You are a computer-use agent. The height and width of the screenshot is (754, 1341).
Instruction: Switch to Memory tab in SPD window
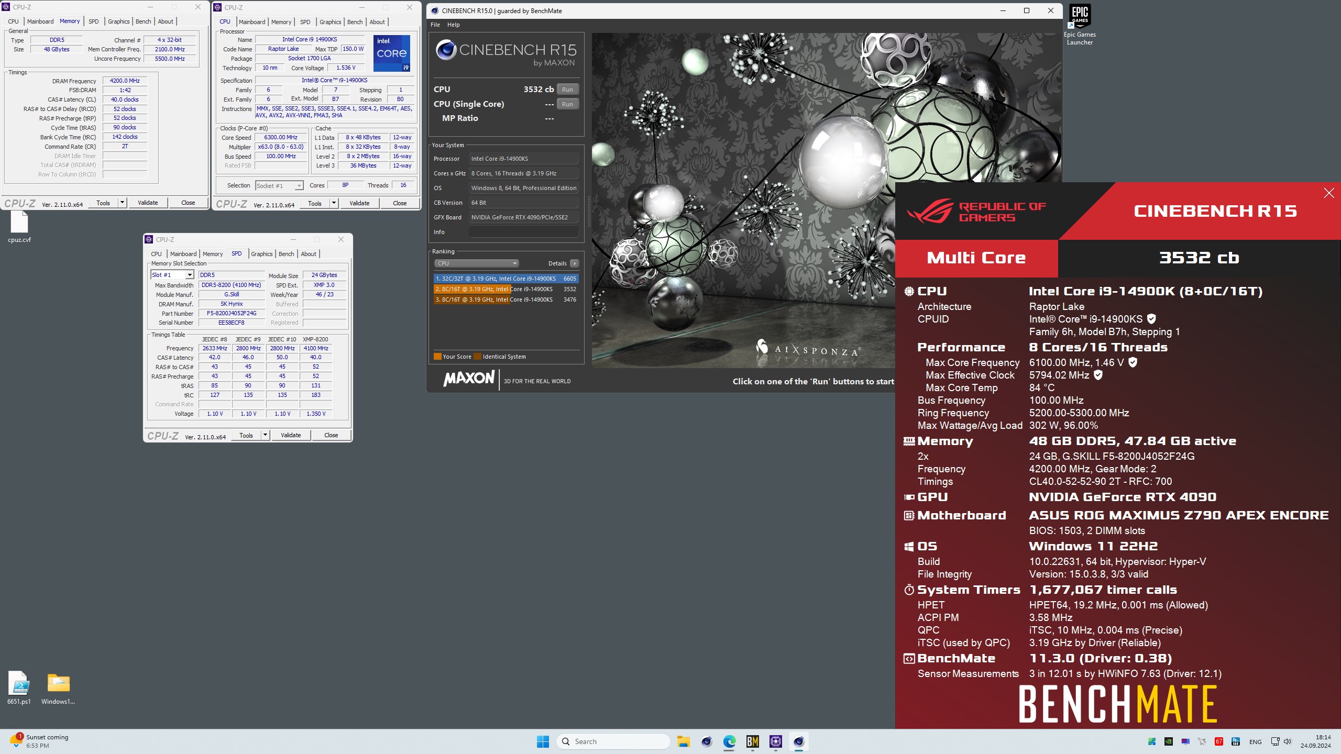point(213,254)
